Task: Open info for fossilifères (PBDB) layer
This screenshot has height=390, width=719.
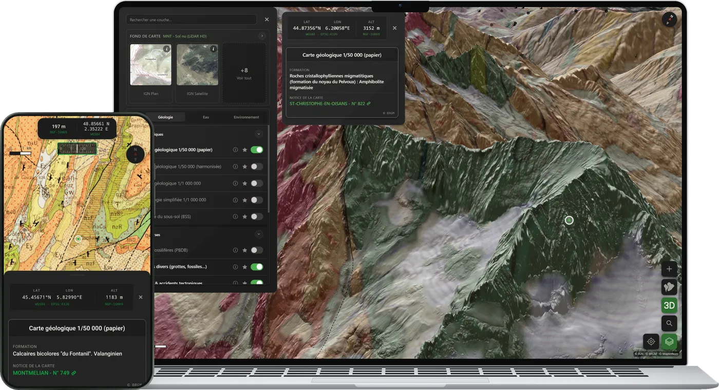Action: [x=235, y=250]
